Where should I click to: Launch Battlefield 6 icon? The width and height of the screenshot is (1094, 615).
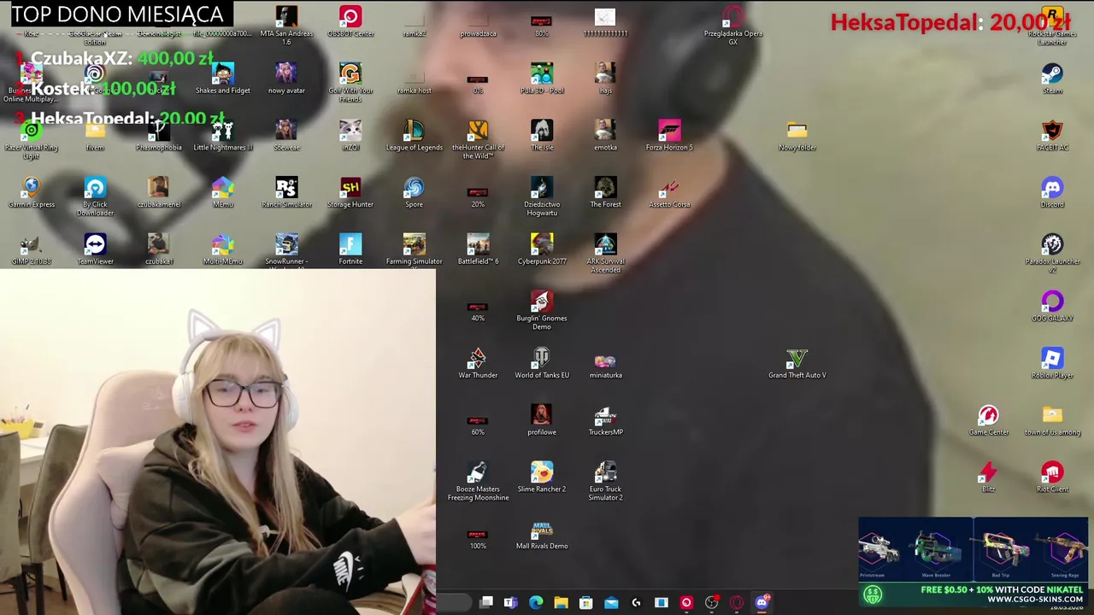(x=478, y=249)
